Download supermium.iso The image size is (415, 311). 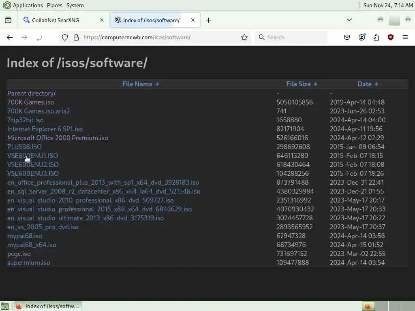pyautogui.click(x=29, y=262)
